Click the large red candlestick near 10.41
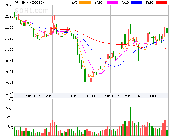The height and width of the screenshot is (136, 186). [x=140, y=62]
